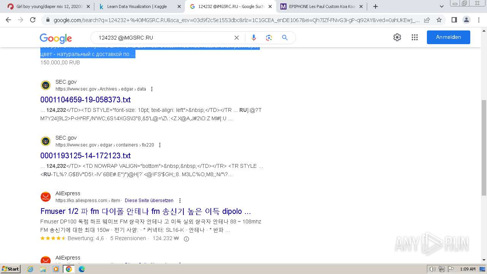The image size is (487, 274).
Task: Click the browser forward arrow
Action: pos(21,20)
